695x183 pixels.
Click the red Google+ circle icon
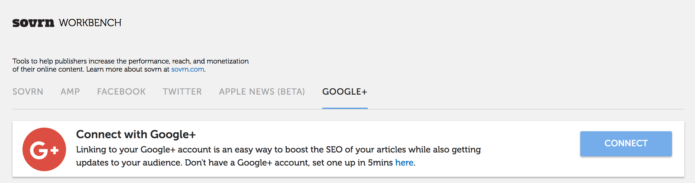44,149
